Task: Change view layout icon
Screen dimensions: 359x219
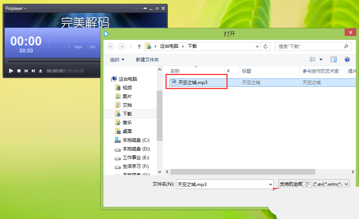Action: pos(312,59)
